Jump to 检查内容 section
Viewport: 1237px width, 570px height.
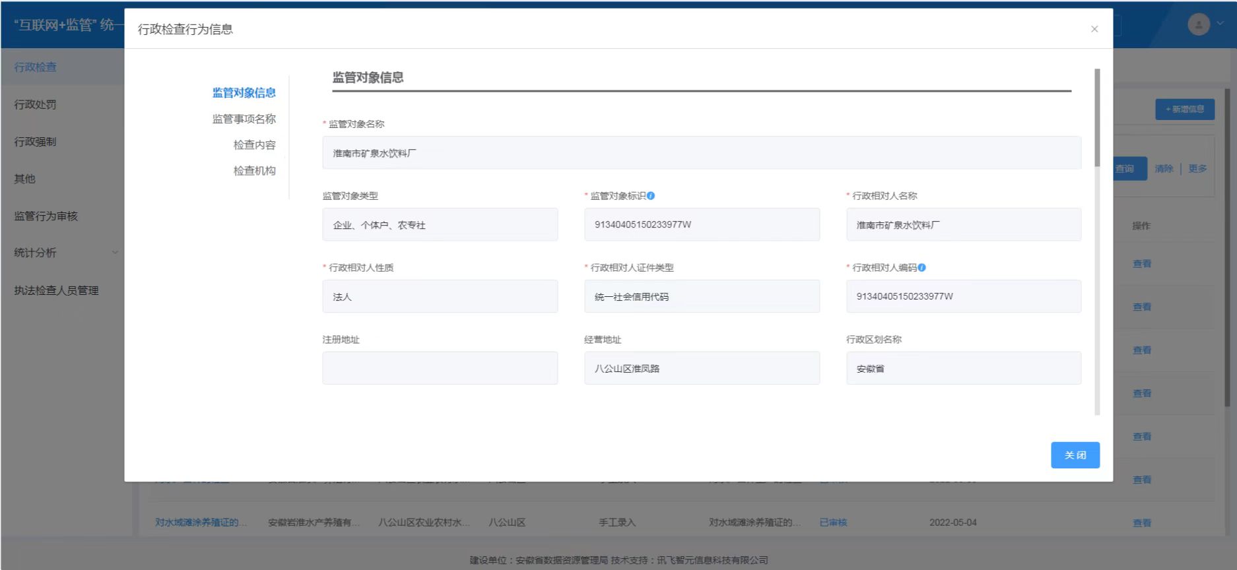click(254, 144)
